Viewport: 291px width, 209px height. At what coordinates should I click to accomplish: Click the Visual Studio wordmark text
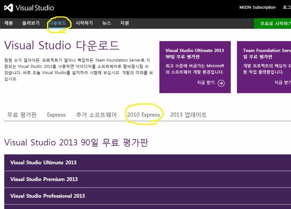tap(35, 8)
